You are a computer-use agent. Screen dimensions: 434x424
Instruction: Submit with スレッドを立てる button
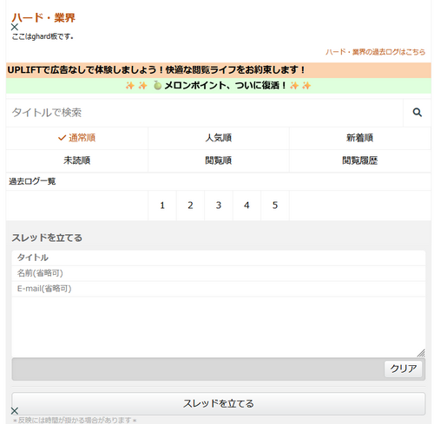click(x=219, y=403)
